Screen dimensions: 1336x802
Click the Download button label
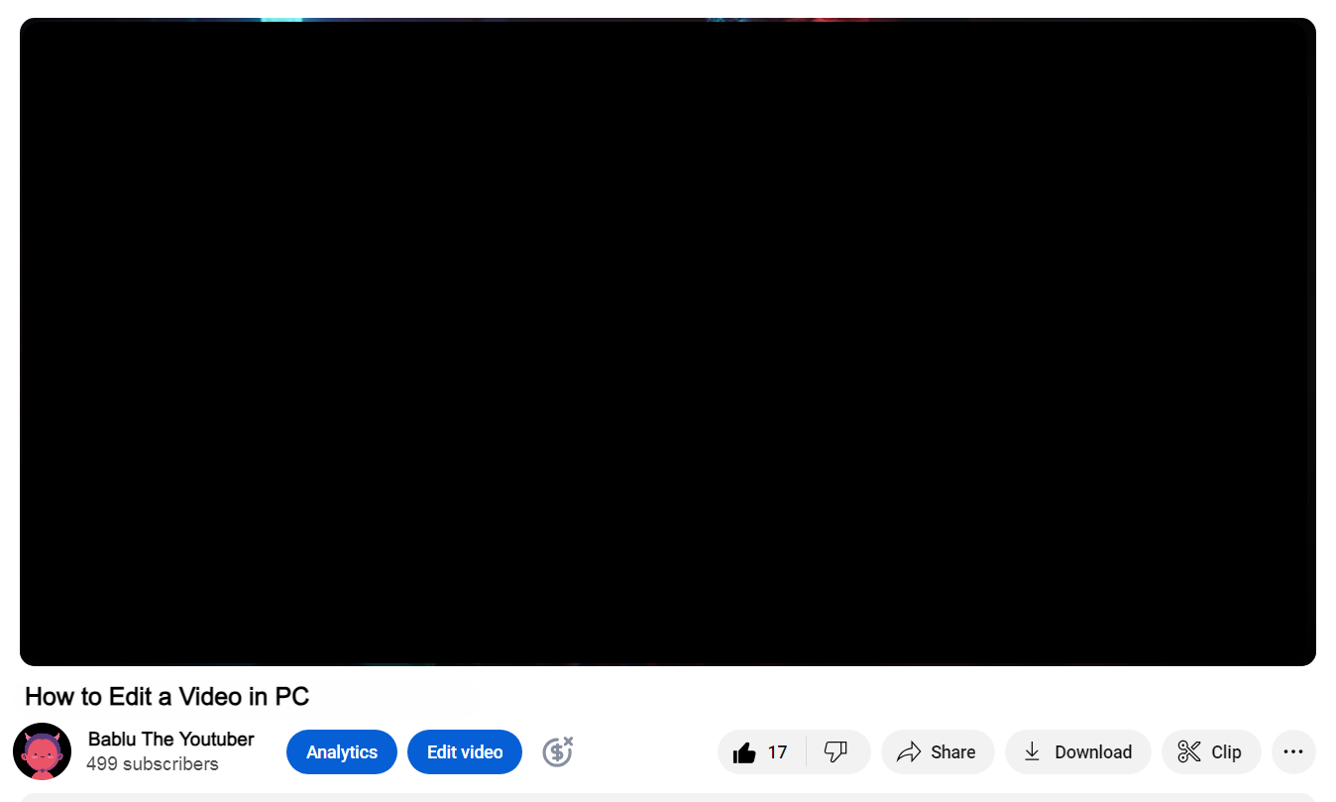(x=1092, y=752)
